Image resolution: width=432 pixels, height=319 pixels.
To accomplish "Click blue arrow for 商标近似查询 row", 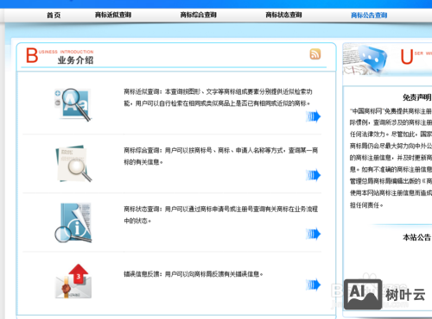I will coord(313,116).
